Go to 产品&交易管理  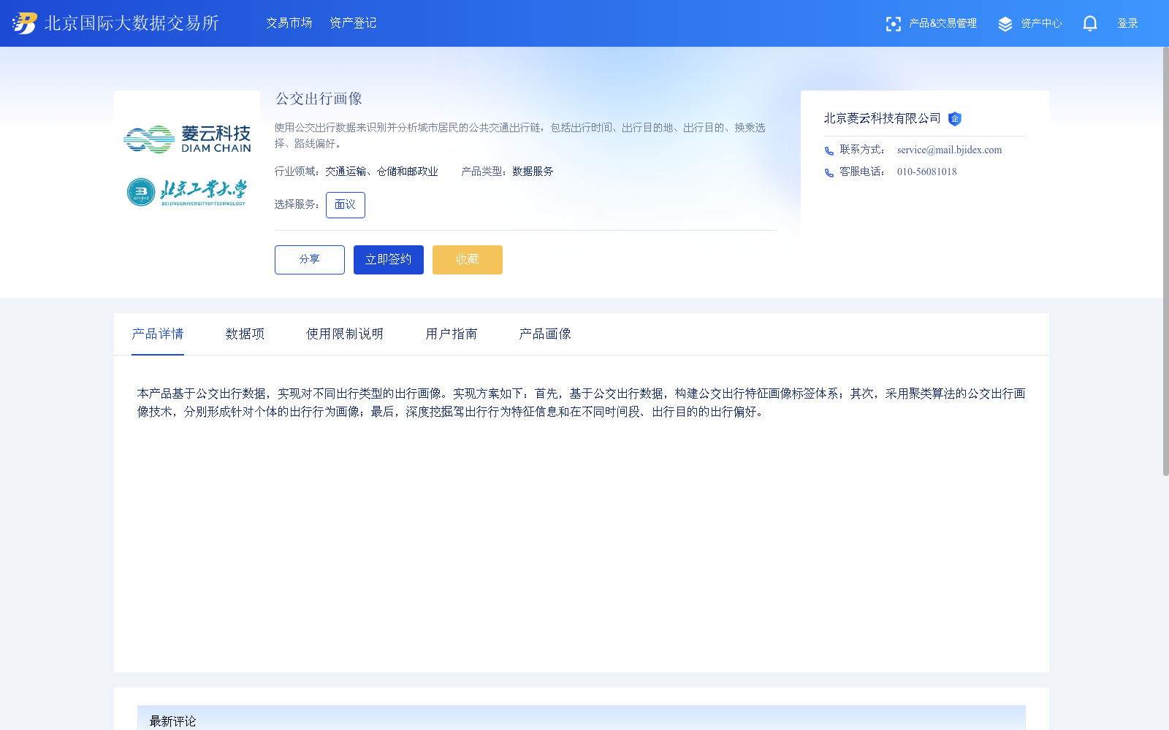tap(943, 23)
